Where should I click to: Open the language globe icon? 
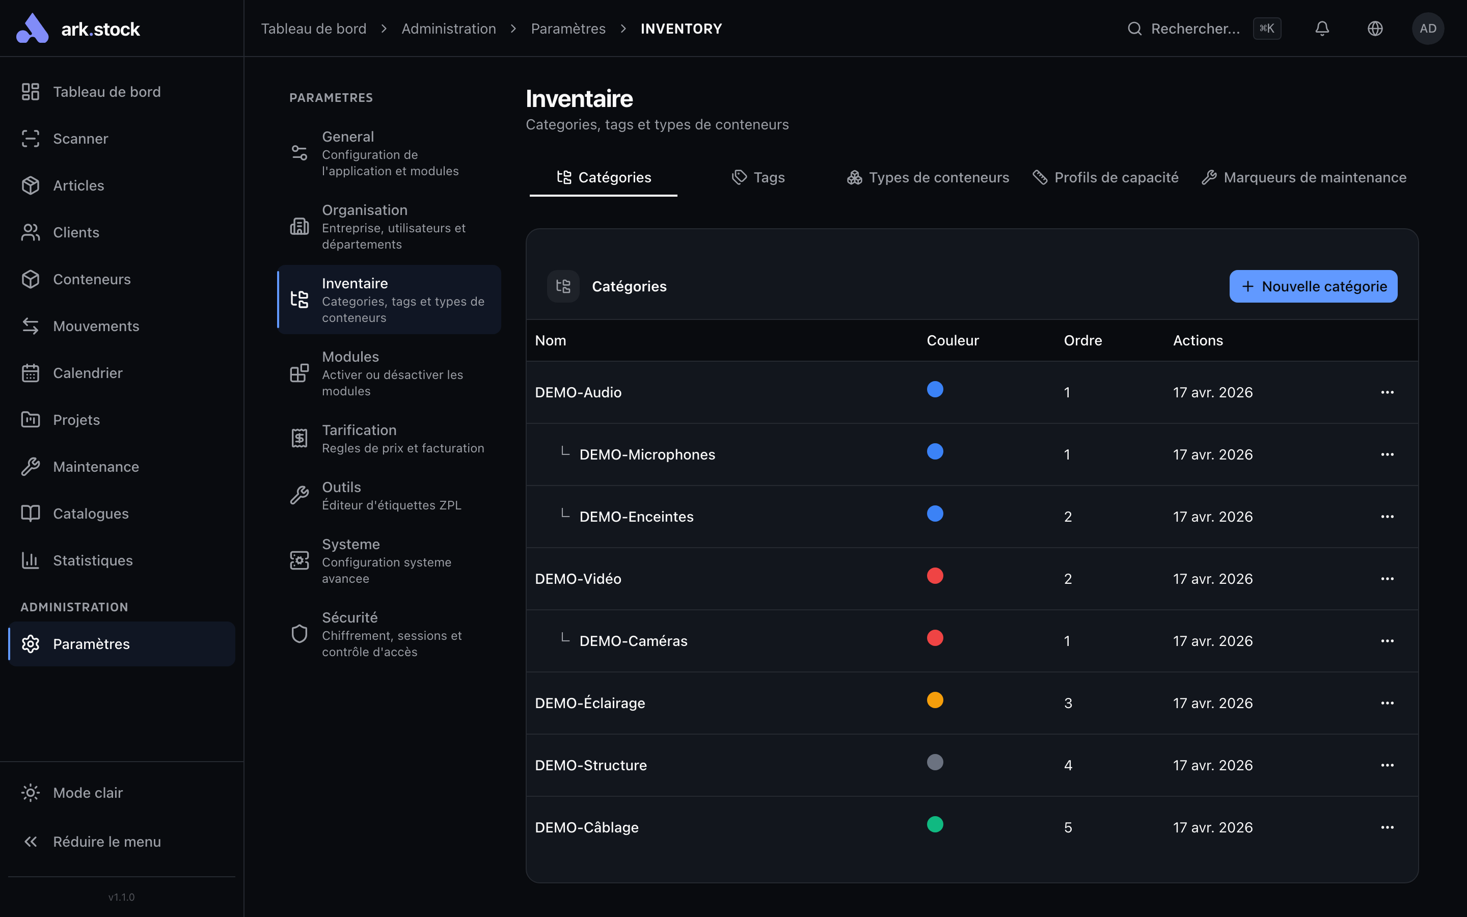point(1375,29)
